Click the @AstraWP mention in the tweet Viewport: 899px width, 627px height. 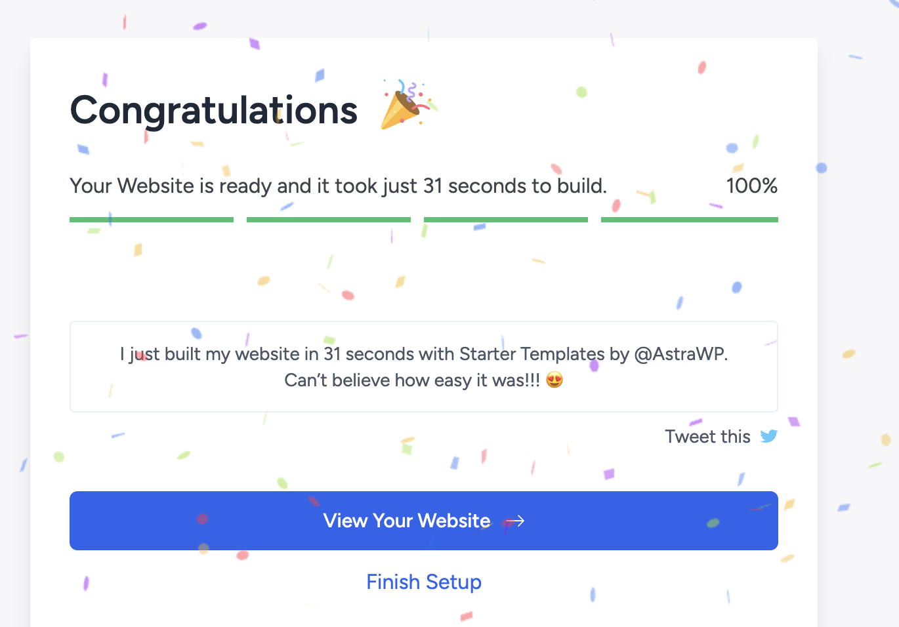[x=680, y=354]
